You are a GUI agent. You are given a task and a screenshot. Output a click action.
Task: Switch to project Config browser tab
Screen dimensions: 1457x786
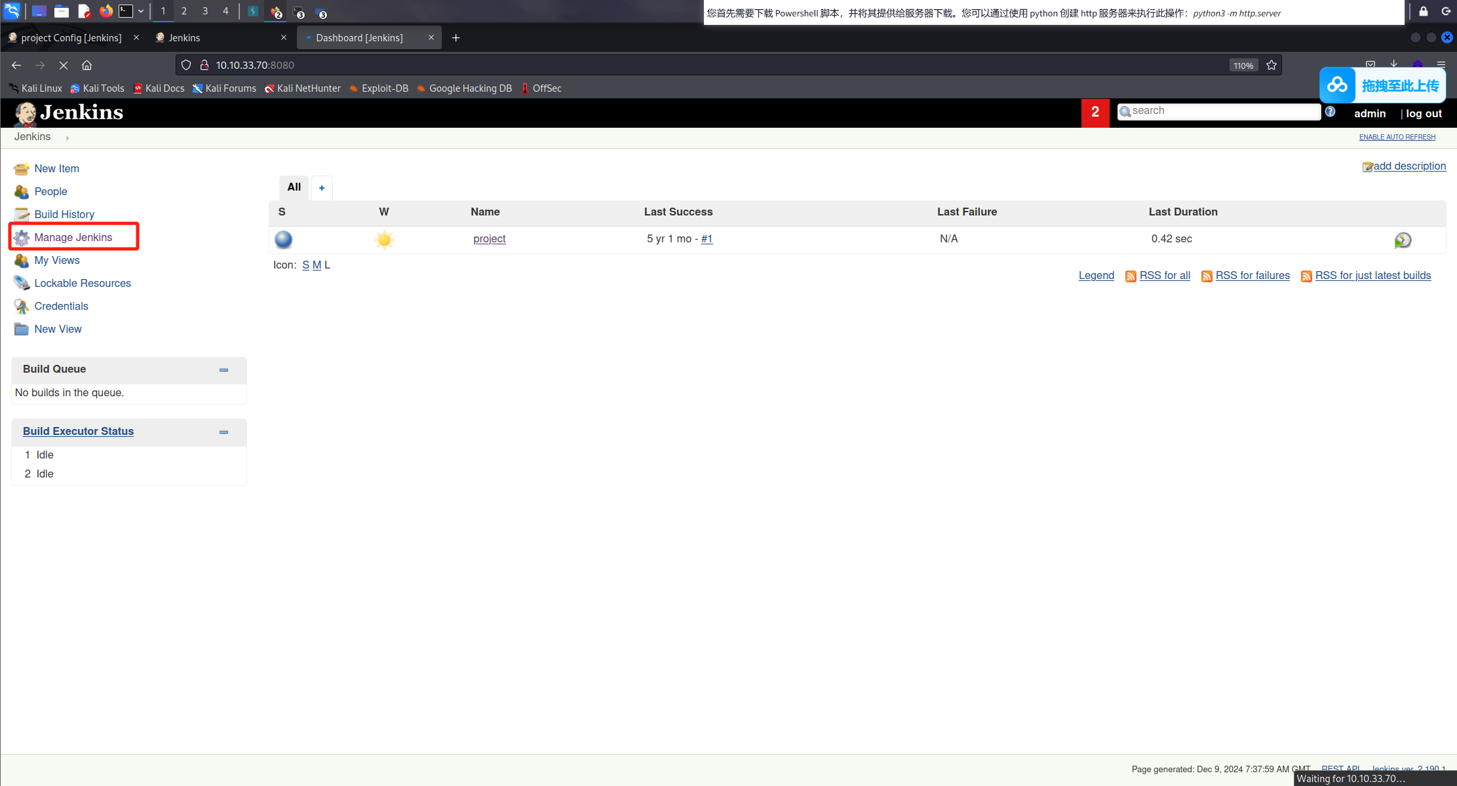coord(71,38)
